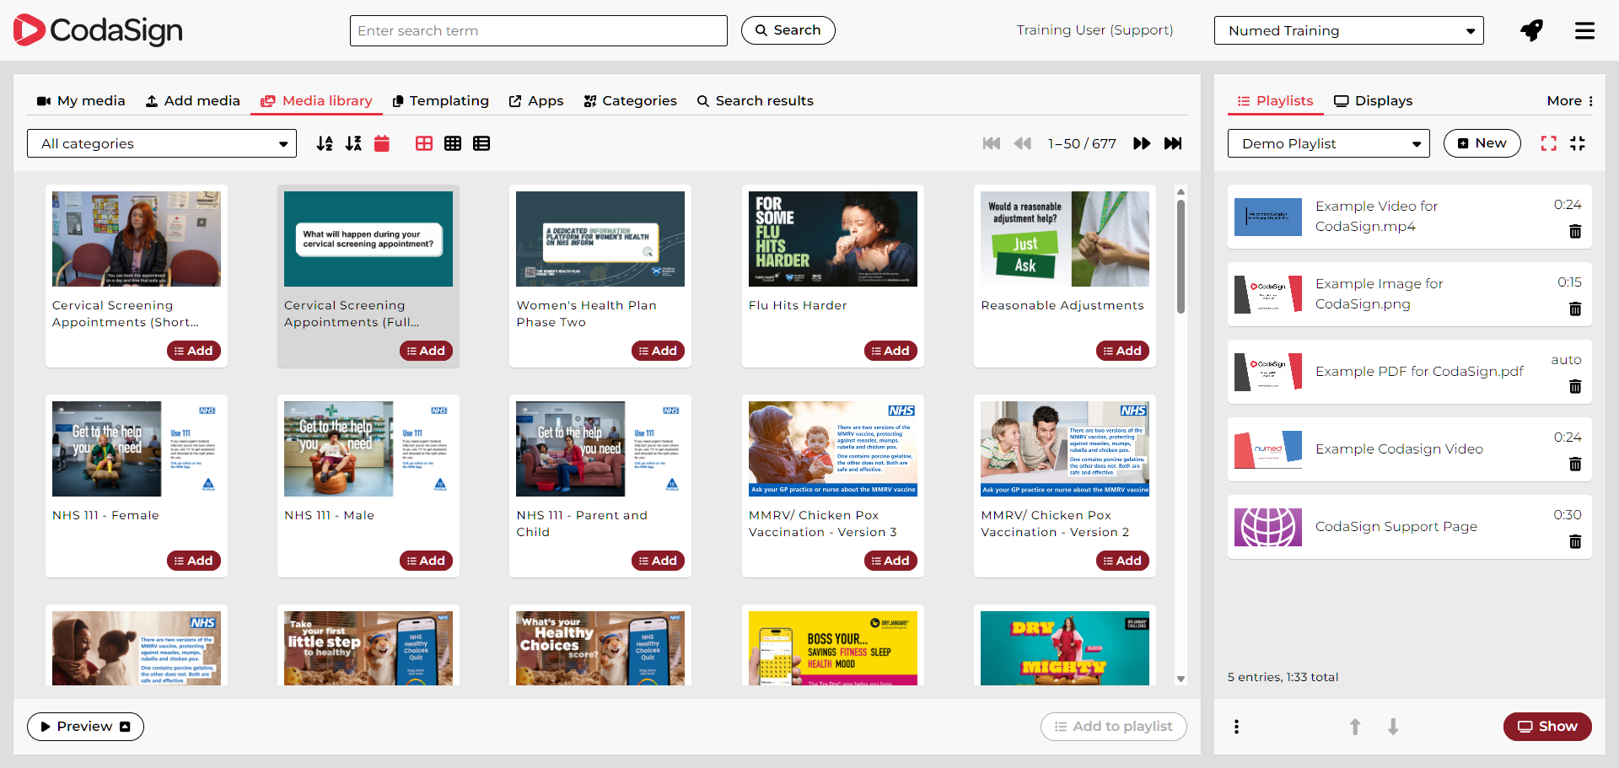Image resolution: width=1619 pixels, height=768 pixels.
Task: Expand playlist panel to fullscreen
Action: coord(1548,143)
